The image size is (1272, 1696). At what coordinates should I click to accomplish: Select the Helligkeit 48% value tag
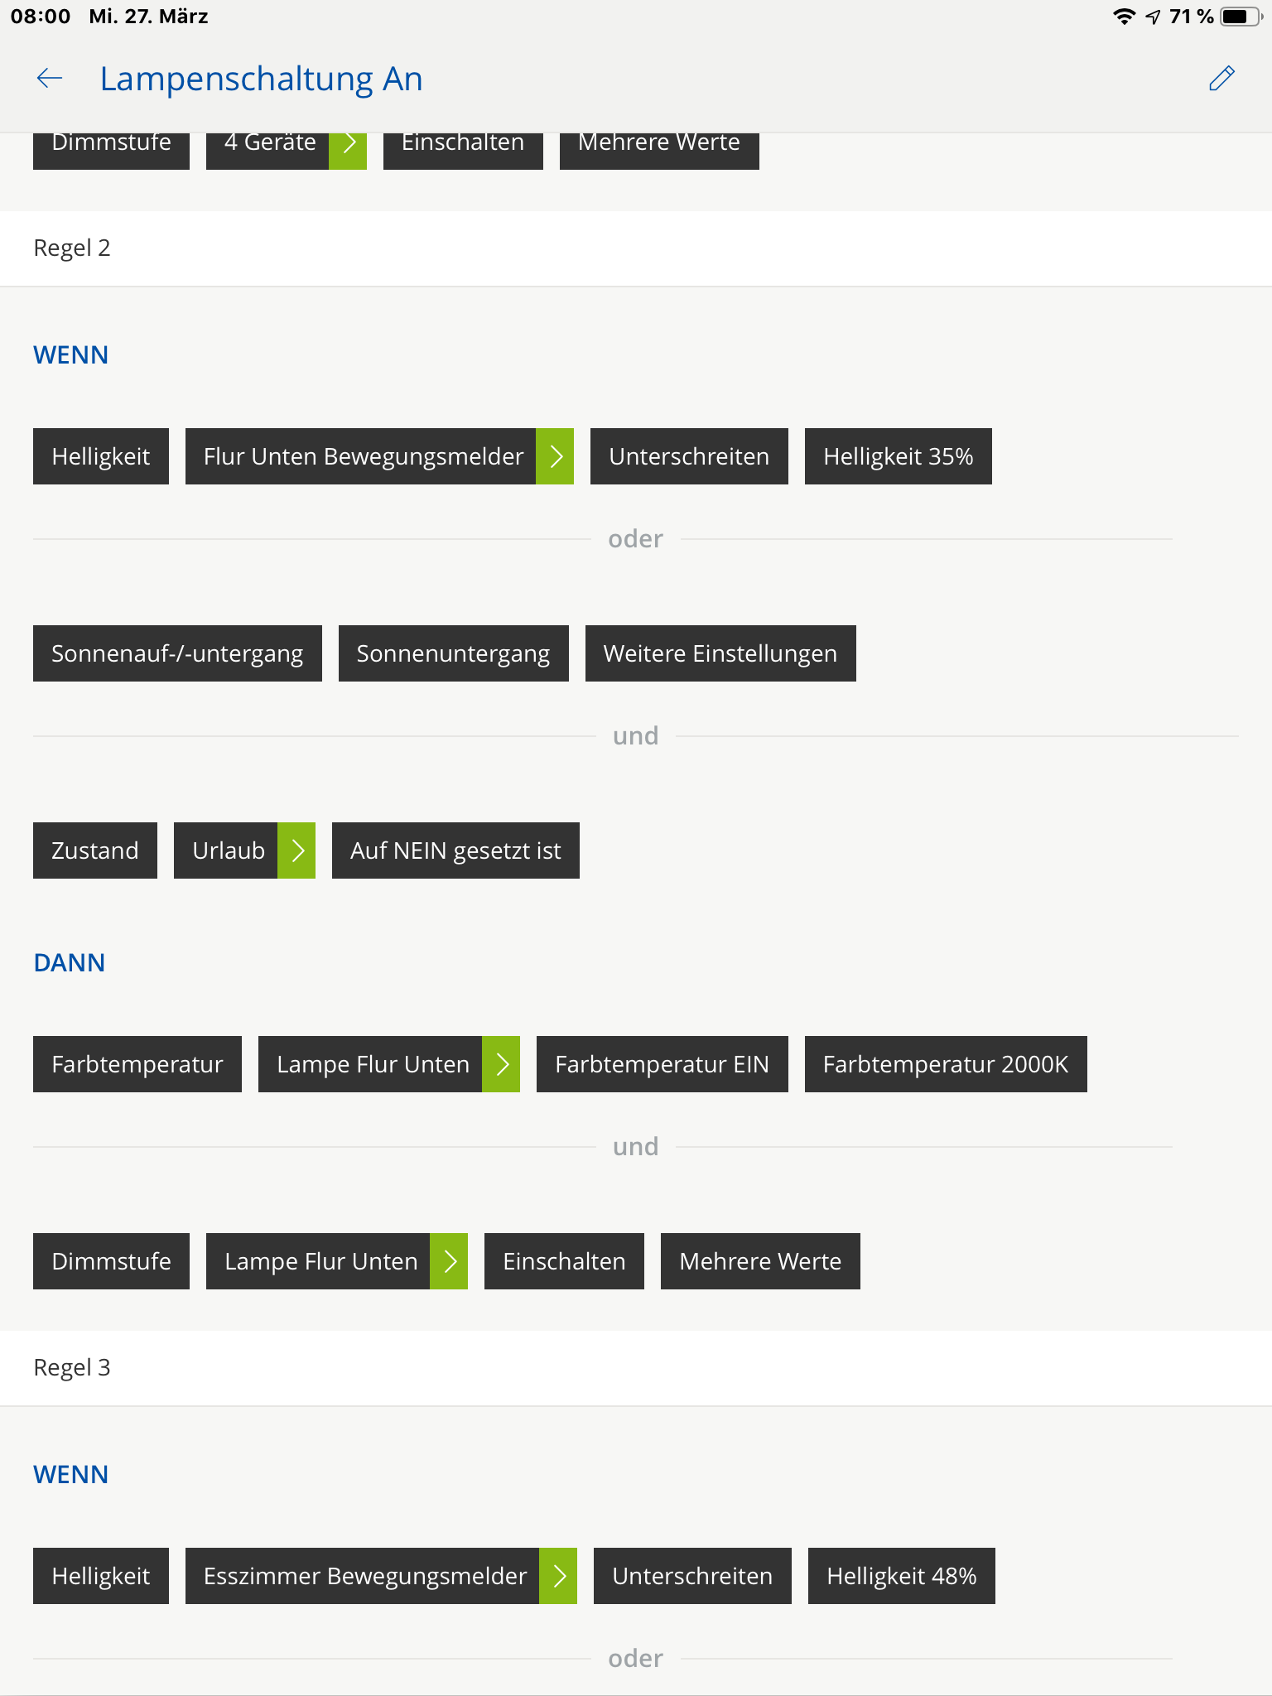[901, 1576]
